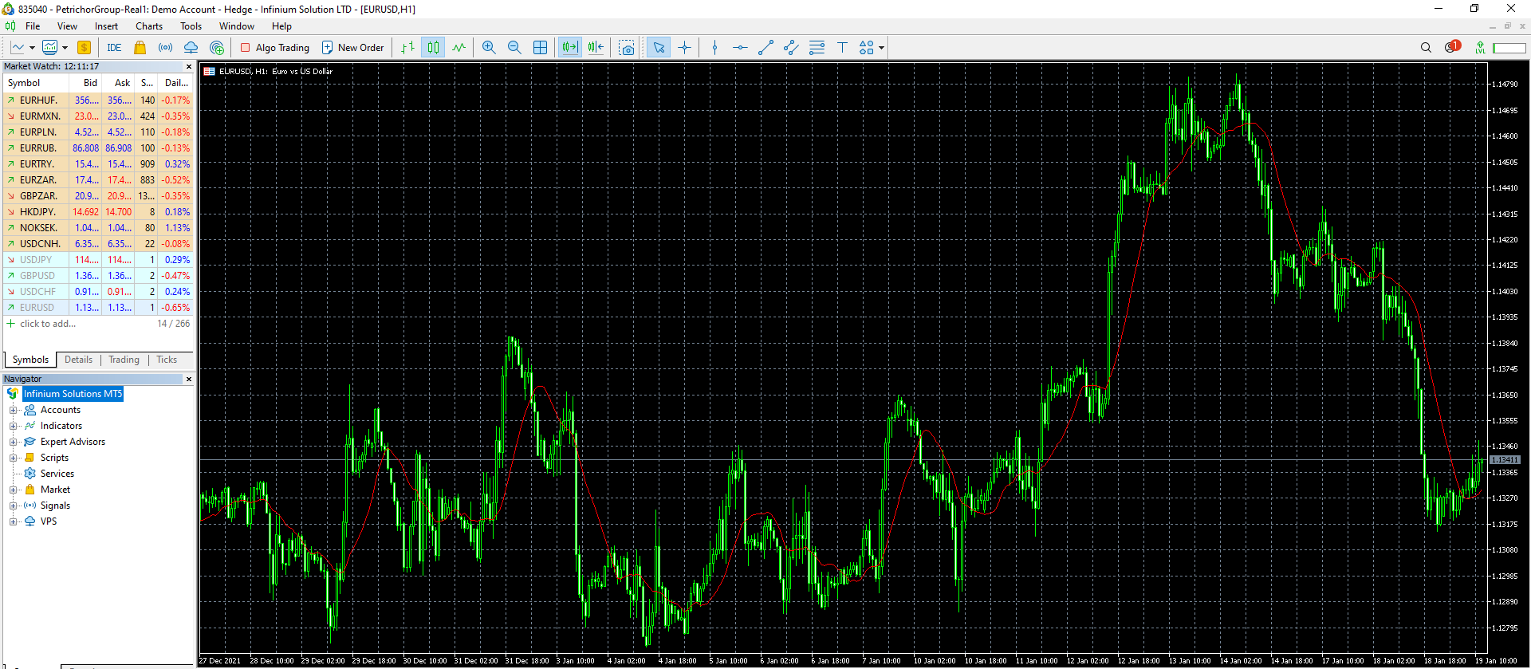Switch to Trading tab in Market Watch

(124, 360)
